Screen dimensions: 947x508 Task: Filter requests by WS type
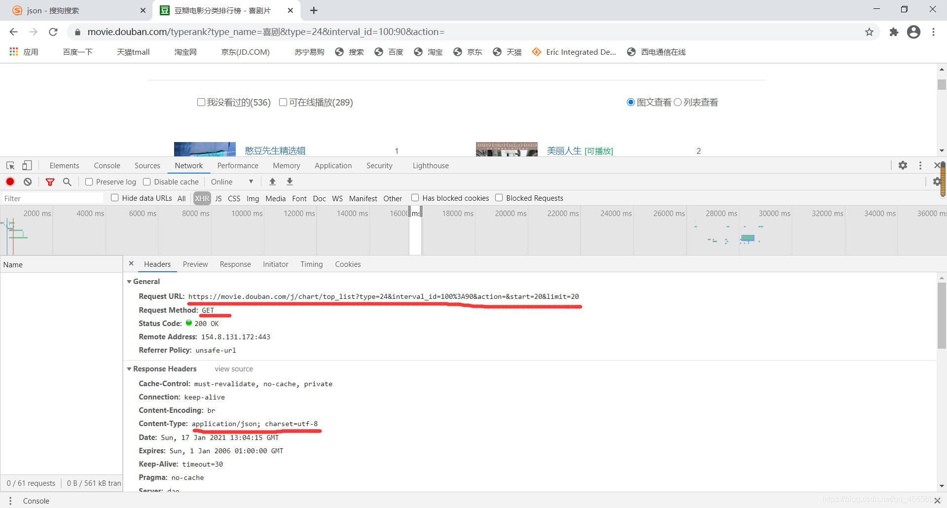coord(337,198)
